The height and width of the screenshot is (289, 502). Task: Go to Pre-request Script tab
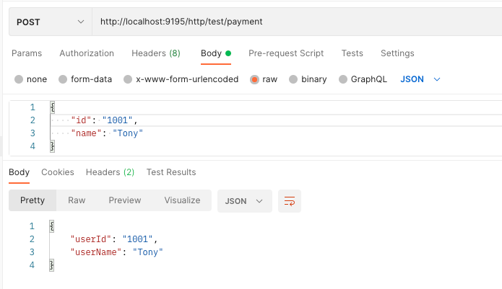click(x=285, y=53)
